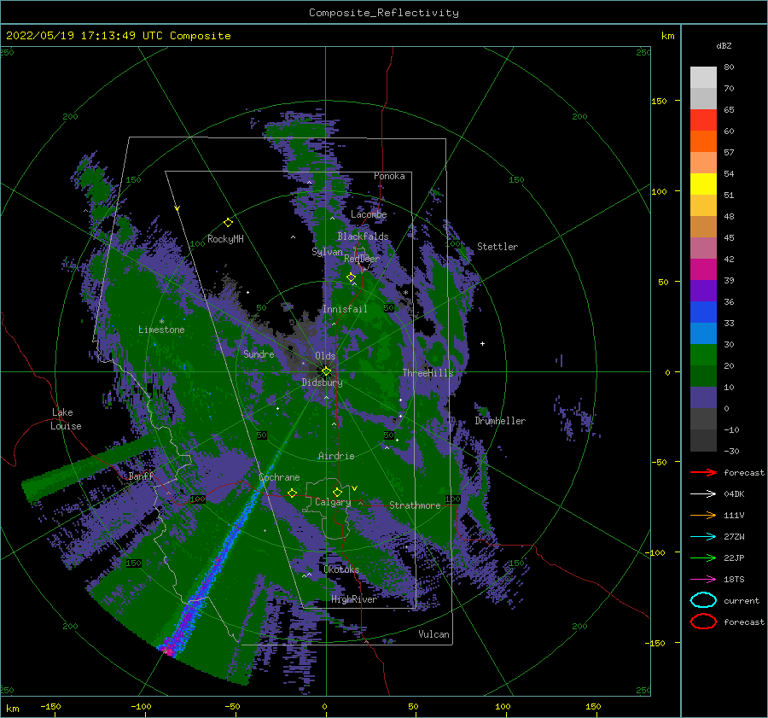
Task: Click the asterisk marker above Limestone
Action: tap(161, 322)
